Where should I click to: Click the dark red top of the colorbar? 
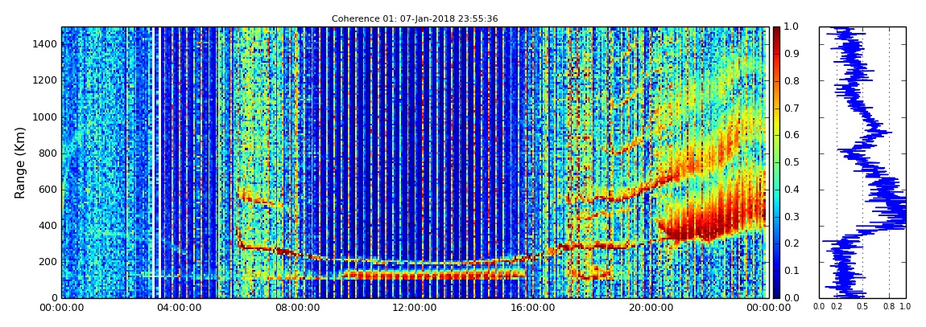(776, 32)
